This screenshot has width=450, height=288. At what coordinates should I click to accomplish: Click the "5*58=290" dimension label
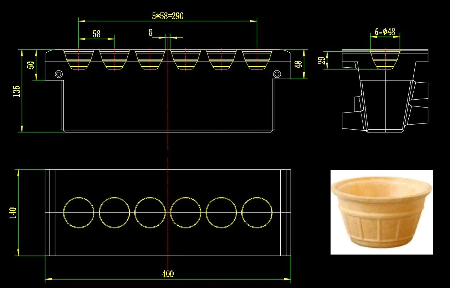[x=168, y=16]
